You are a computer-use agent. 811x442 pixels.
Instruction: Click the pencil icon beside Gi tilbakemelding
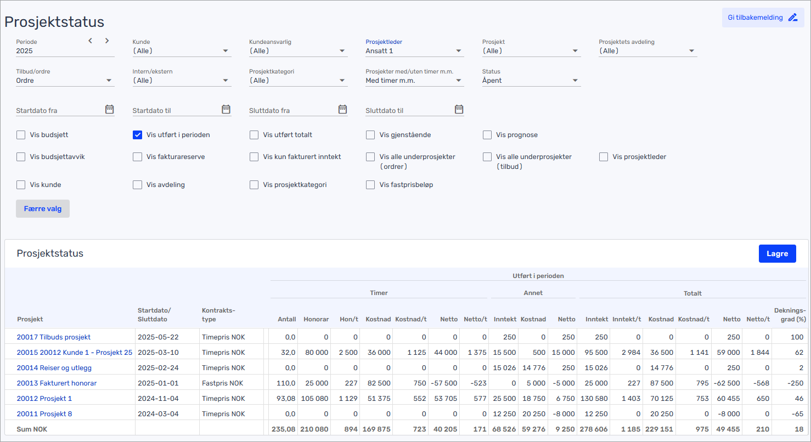point(793,18)
